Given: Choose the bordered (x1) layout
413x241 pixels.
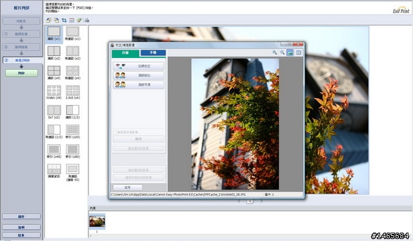Looking at the screenshot, I should point(73,34).
